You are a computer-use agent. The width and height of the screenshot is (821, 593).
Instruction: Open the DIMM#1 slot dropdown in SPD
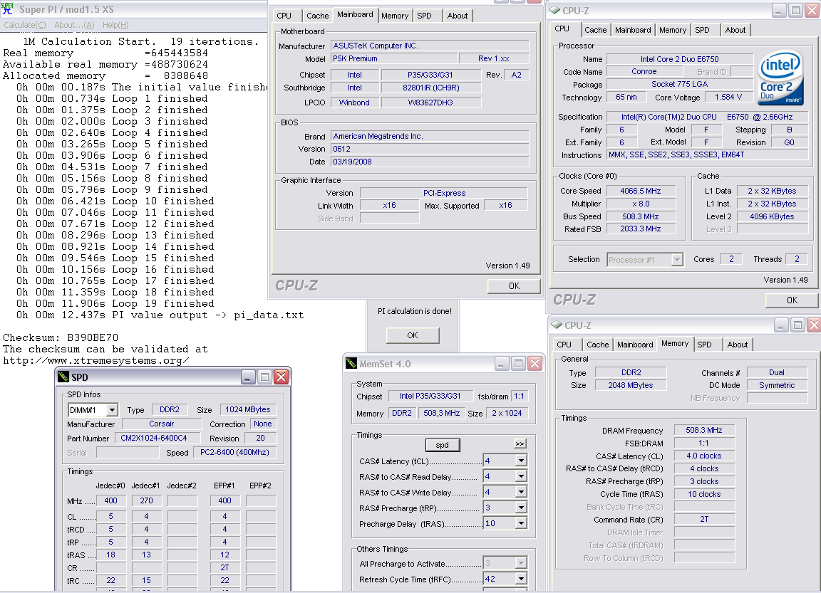point(112,409)
